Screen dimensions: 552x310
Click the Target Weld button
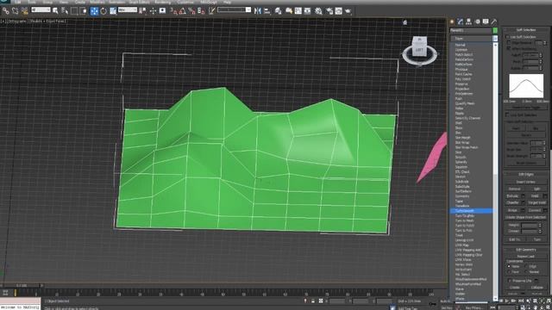tap(536, 203)
